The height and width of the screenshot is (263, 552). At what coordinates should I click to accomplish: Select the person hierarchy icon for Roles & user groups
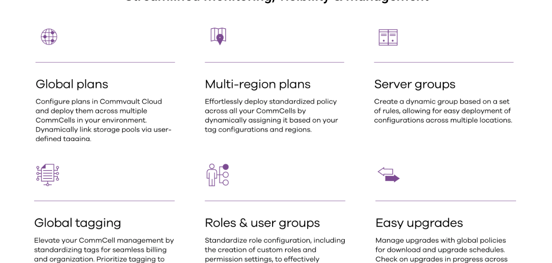(218, 175)
